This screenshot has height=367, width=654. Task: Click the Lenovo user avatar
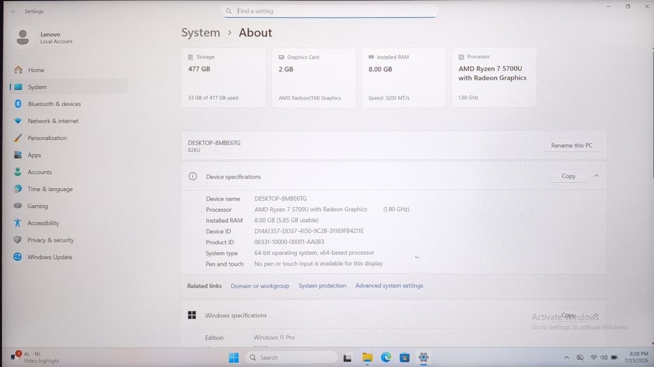[x=23, y=37]
